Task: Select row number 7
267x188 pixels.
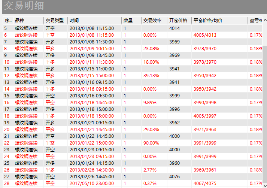Action: [5, 42]
